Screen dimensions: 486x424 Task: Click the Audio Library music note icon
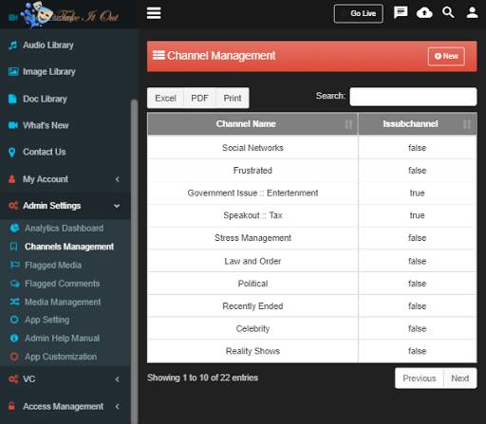tap(12, 46)
